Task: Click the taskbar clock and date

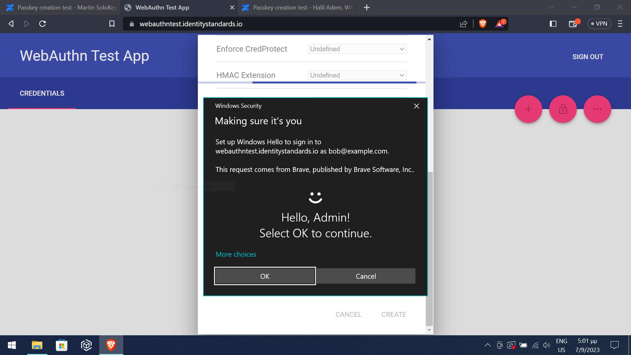Action: 587,345
